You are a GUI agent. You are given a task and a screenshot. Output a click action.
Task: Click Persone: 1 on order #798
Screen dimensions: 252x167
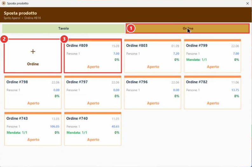click(13, 90)
